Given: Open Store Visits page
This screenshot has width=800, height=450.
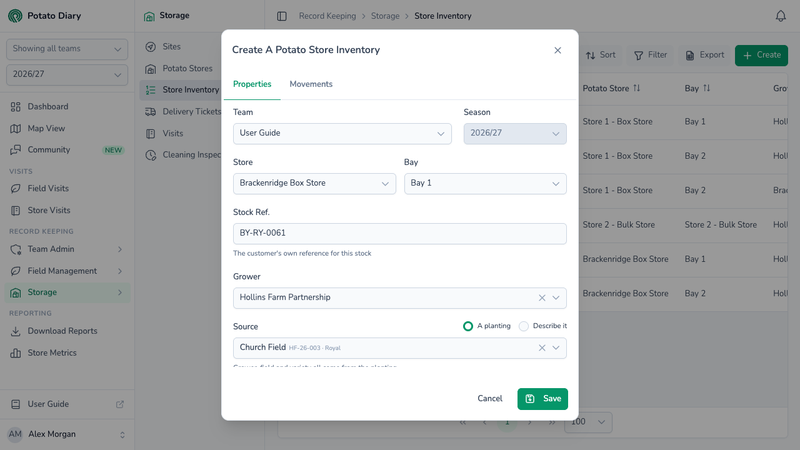Looking at the screenshot, I should [x=67, y=211].
